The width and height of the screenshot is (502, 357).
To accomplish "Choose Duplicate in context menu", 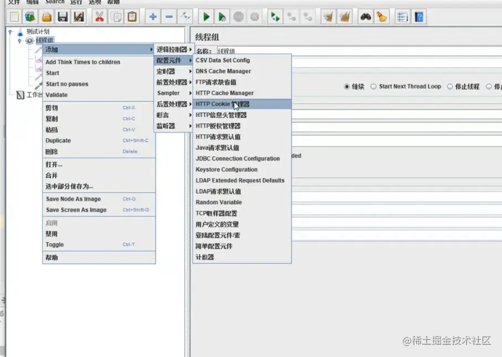I will [x=99, y=140].
